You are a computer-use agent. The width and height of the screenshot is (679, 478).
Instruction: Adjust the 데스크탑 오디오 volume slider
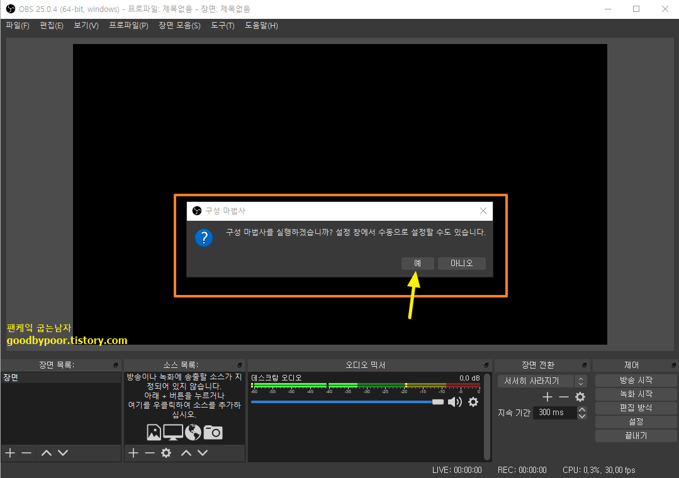[347, 403]
